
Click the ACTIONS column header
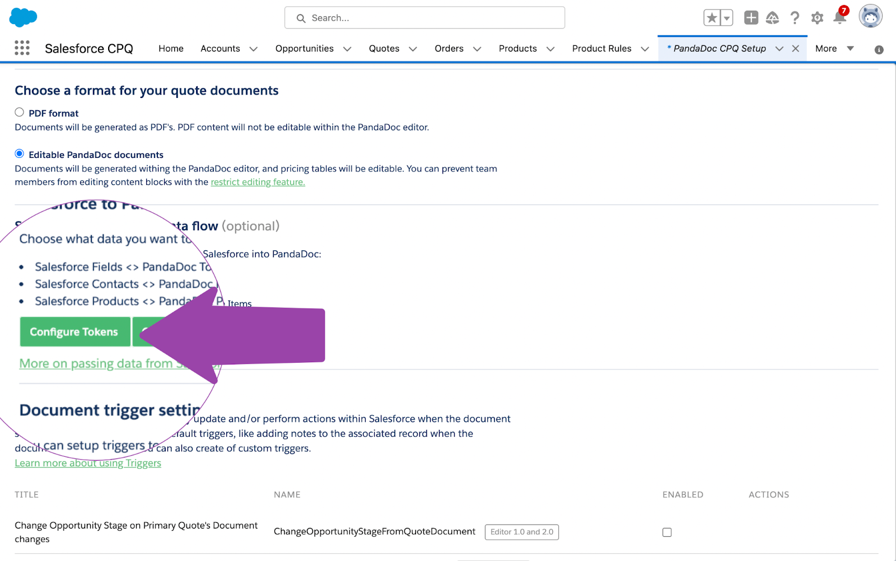coord(769,495)
